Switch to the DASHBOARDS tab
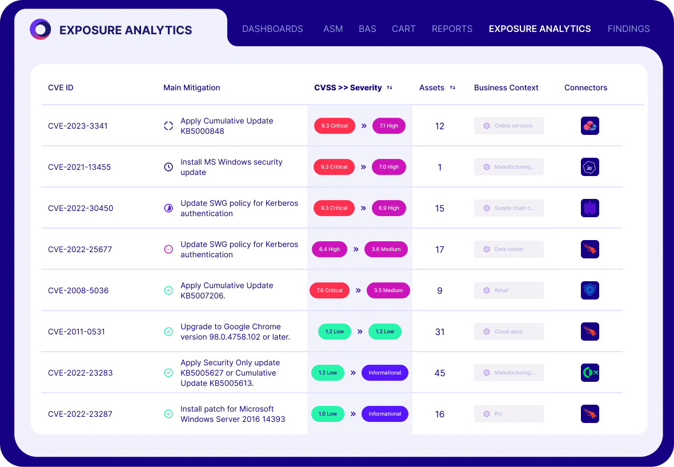Image resolution: width=674 pixels, height=467 pixels. click(x=272, y=29)
